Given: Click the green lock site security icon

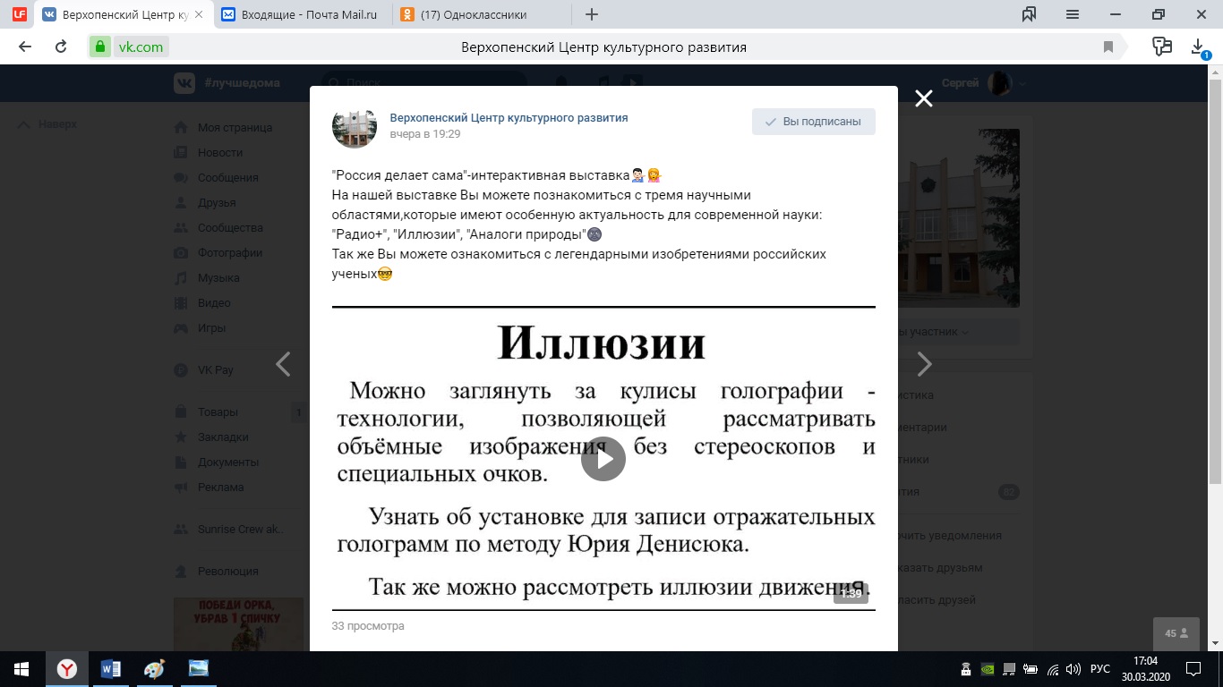Looking at the screenshot, I should [x=100, y=47].
